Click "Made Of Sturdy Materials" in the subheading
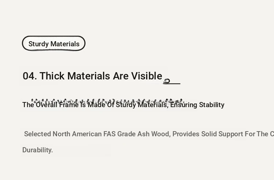This screenshot has width=274, height=180. tap(127, 105)
